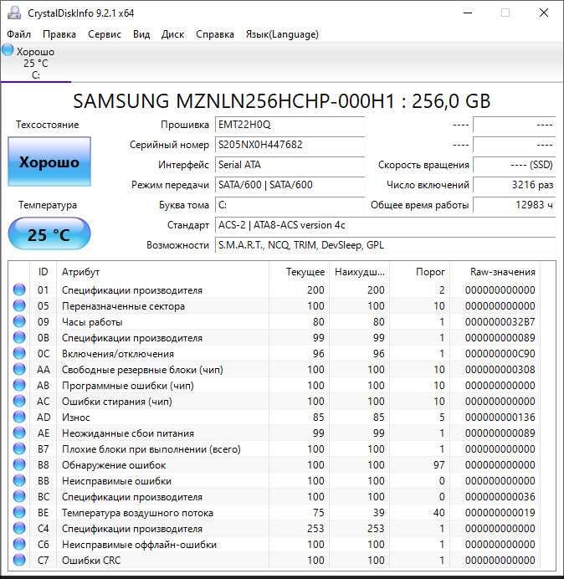Click status orb for Температура воздушного потока row
The width and height of the screenshot is (564, 579).
pyautogui.click(x=19, y=512)
